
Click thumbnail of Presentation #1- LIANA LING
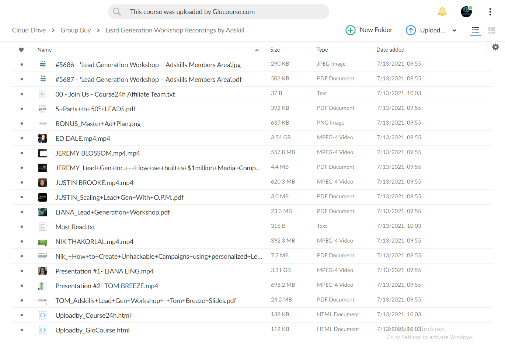pyautogui.click(x=43, y=271)
